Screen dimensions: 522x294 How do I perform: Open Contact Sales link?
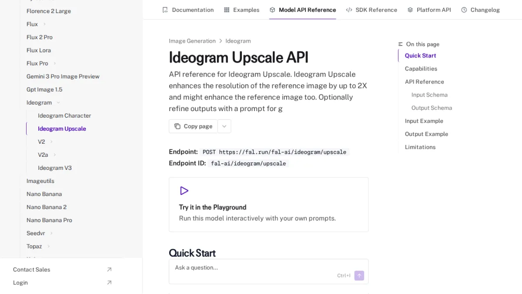(63, 270)
